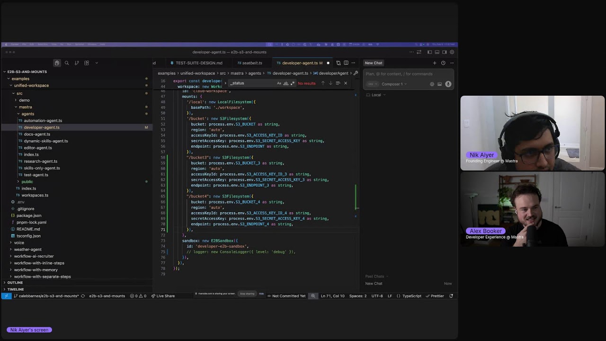Select the New Chat tab
This screenshot has width=606, height=341.
(374, 63)
